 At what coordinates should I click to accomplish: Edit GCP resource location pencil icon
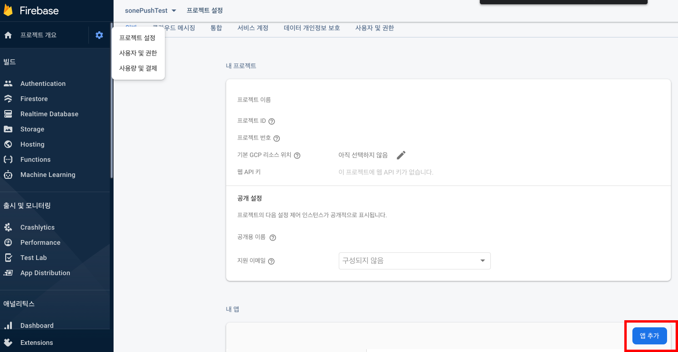[x=401, y=155]
